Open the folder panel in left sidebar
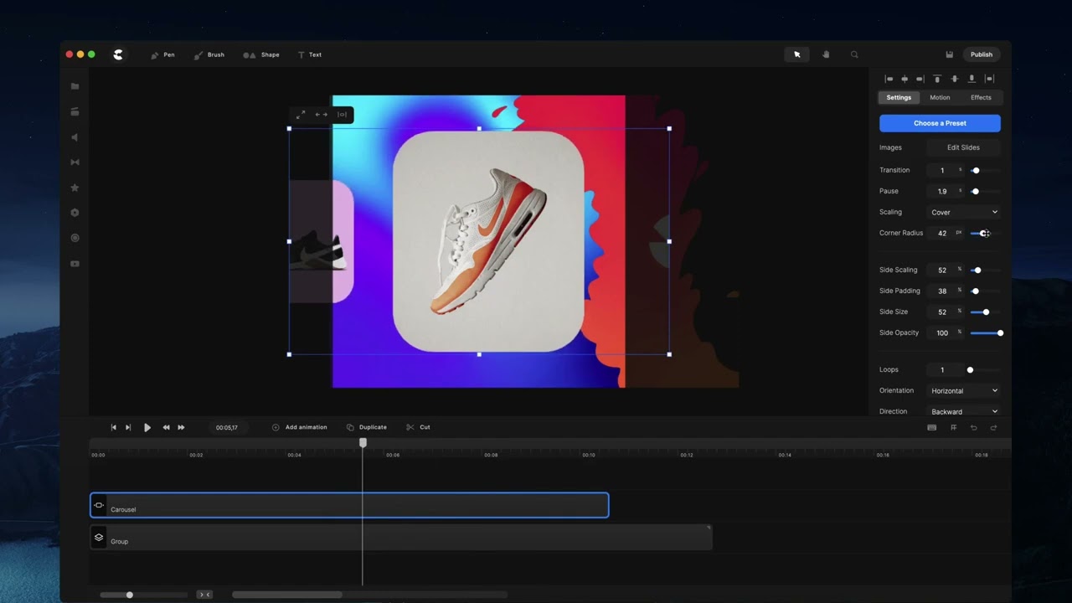The width and height of the screenshot is (1072, 603). tap(75, 86)
